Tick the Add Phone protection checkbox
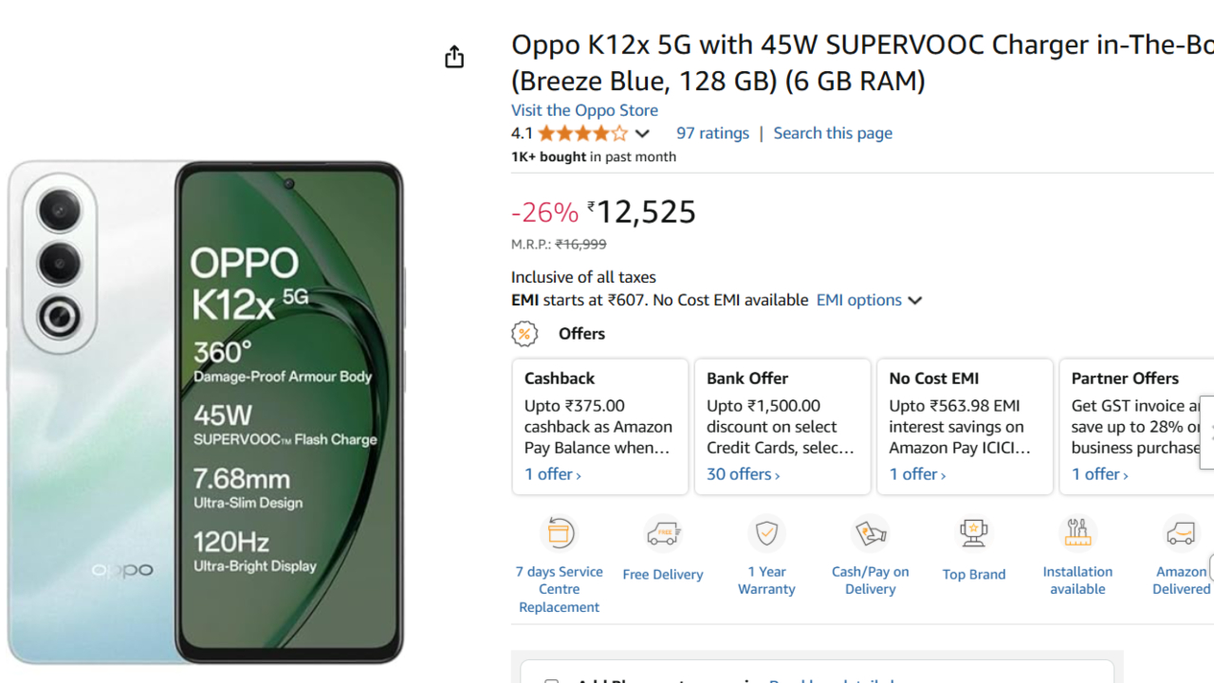Screen dimensions: 1214x683 point(551,679)
